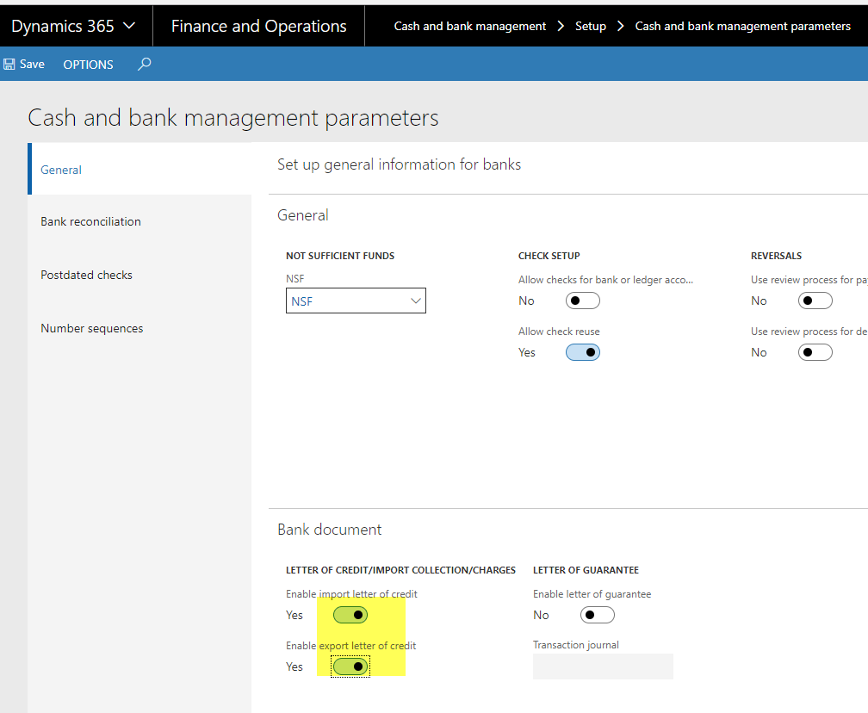Expand the NSF dropdown

[x=416, y=301]
